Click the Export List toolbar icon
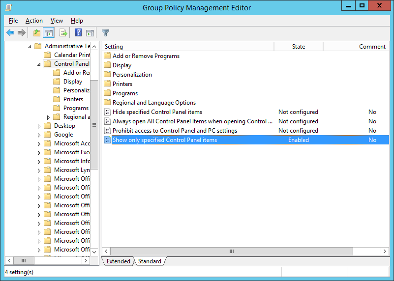Viewport: 394px width, 281px height. [x=63, y=33]
